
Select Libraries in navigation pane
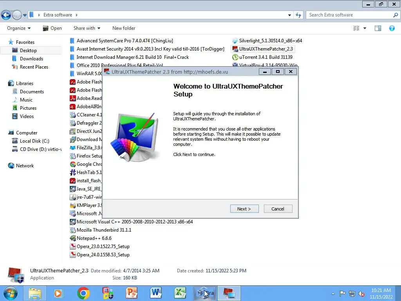click(25, 83)
